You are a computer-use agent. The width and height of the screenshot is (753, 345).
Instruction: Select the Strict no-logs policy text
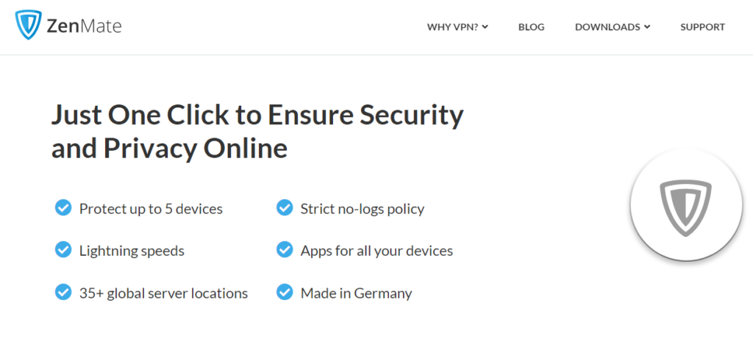tap(363, 209)
